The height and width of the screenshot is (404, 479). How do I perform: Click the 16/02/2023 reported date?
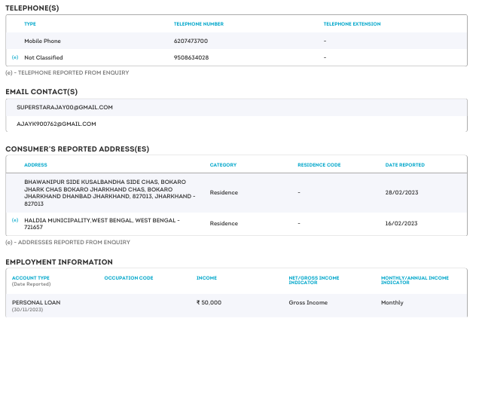coord(401,224)
